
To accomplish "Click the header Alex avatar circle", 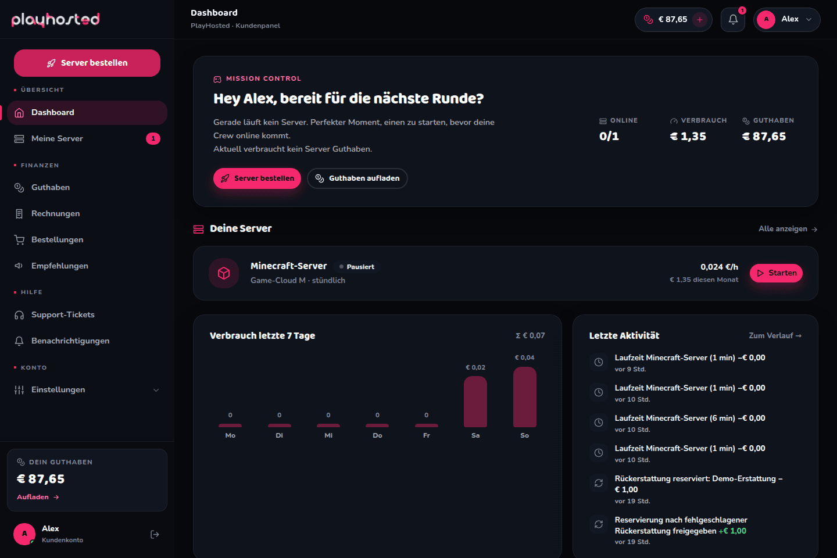I will (766, 20).
